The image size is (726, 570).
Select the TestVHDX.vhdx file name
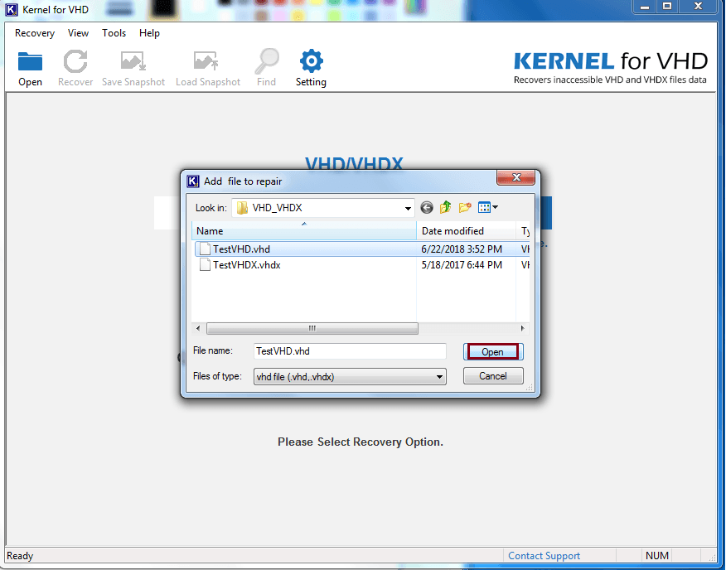click(x=247, y=265)
